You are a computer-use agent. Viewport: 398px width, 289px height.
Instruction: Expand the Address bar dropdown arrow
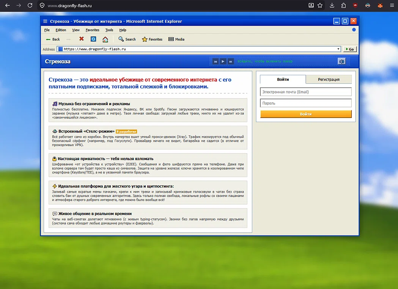[338, 49]
